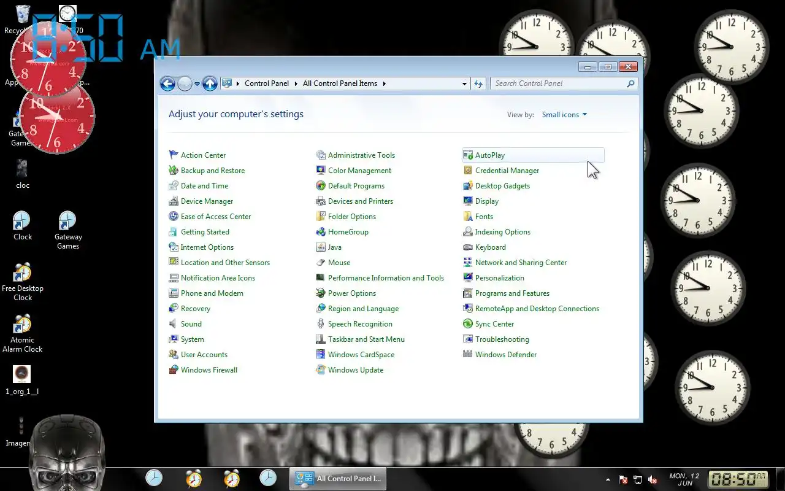Open the Administrative Tools icon
This screenshot has width=785, height=491.
321,155
